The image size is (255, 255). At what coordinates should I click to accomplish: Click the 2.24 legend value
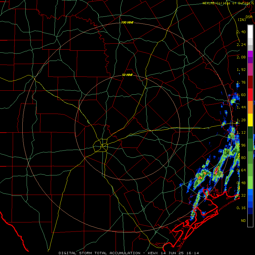point(241,44)
